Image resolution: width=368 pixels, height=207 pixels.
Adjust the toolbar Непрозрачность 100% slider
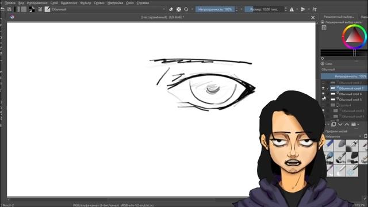coord(215,9)
